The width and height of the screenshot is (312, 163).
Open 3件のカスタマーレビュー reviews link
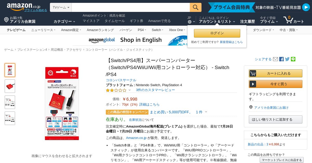click(155, 90)
